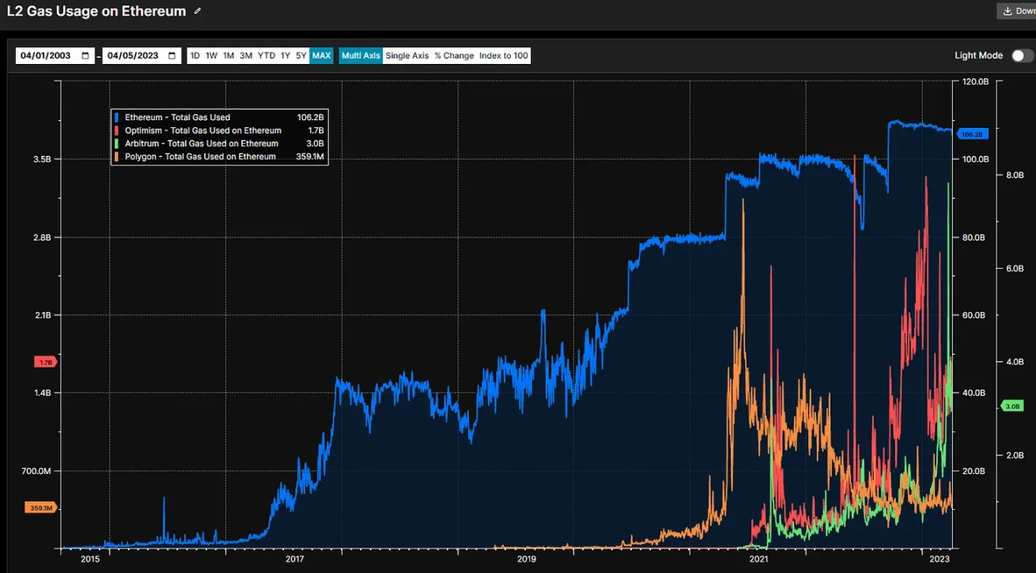Click the blue Ethereum legend color marker
Viewport: 1036px width, 573px height.
point(118,118)
